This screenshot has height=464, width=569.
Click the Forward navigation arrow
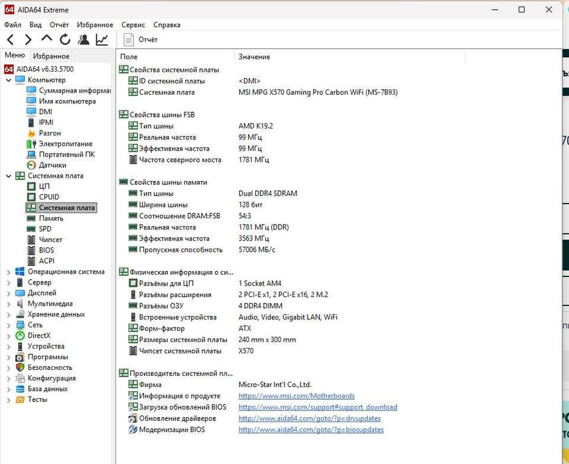point(28,39)
